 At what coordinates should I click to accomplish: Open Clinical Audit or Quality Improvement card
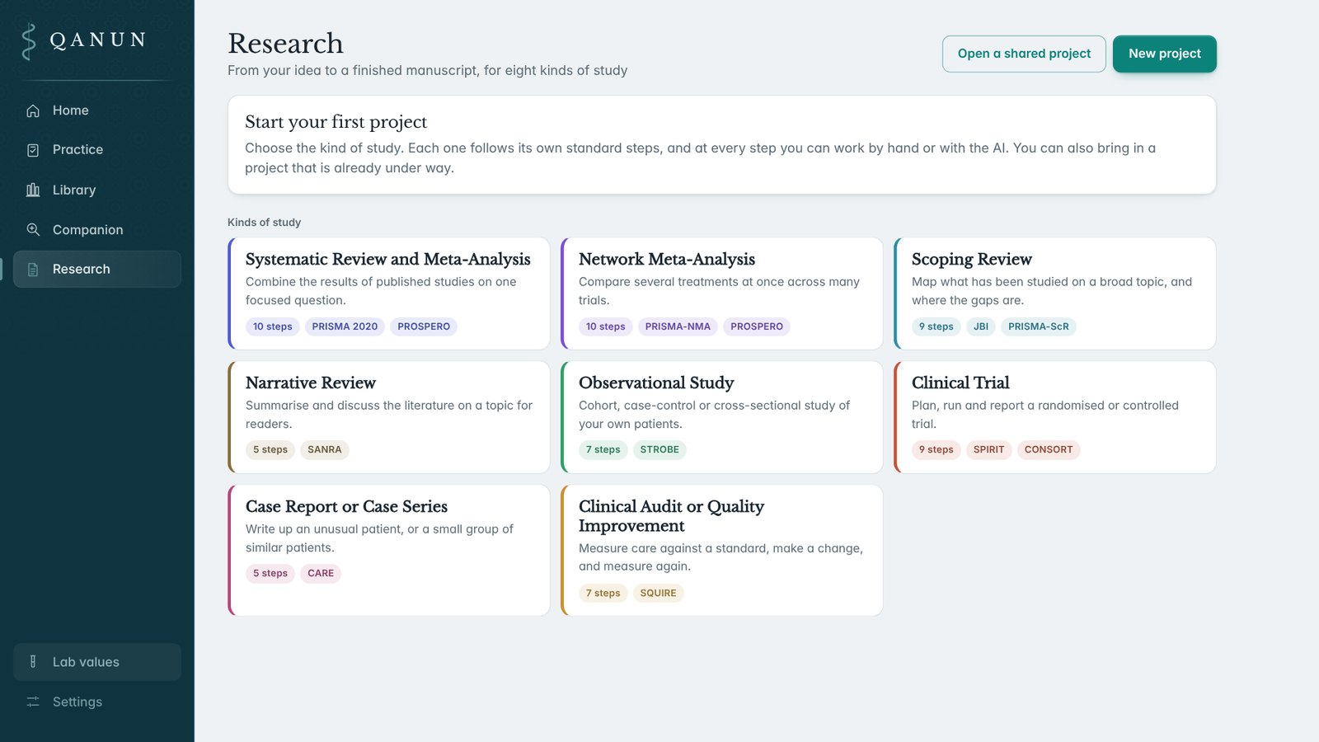click(722, 550)
